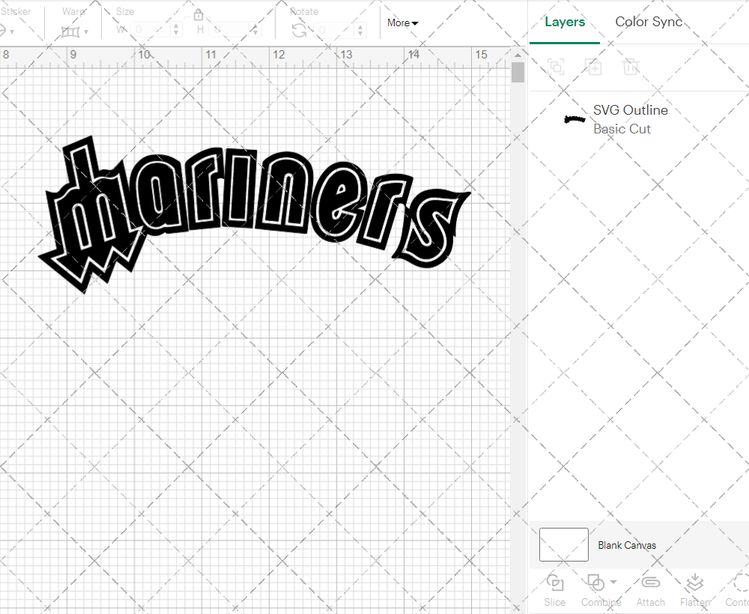Duplicate the layer with the add icon

point(594,67)
